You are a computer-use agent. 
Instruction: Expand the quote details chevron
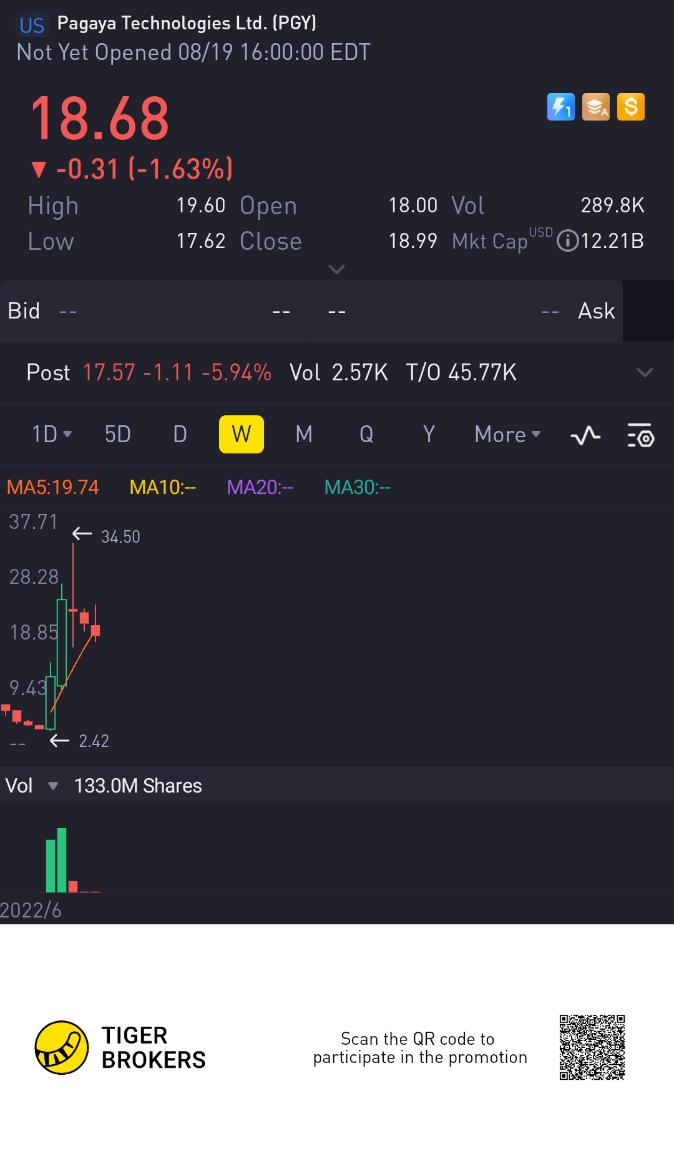pyautogui.click(x=336, y=269)
